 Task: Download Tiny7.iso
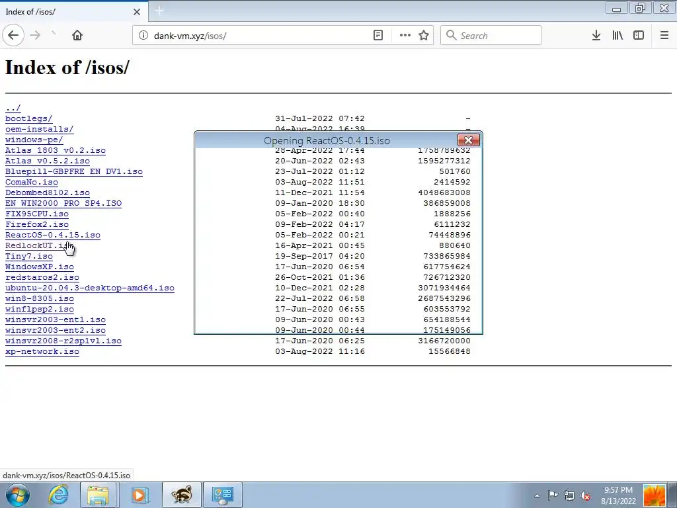(29, 256)
